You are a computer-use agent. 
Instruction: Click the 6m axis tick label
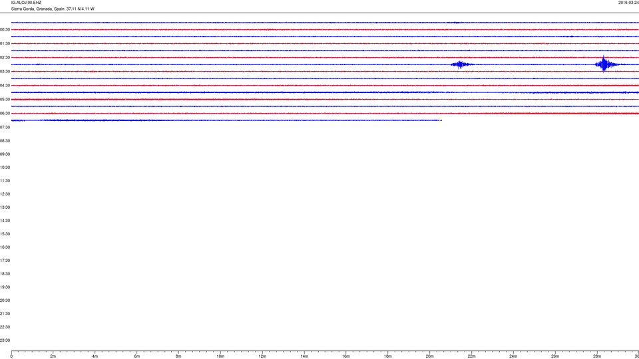tap(137, 356)
